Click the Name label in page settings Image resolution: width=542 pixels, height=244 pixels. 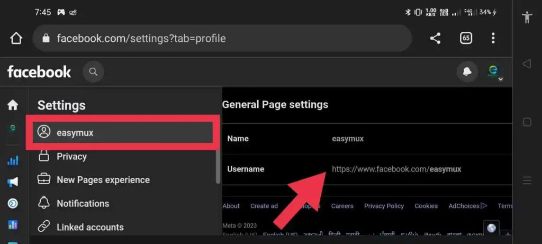click(x=238, y=139)
